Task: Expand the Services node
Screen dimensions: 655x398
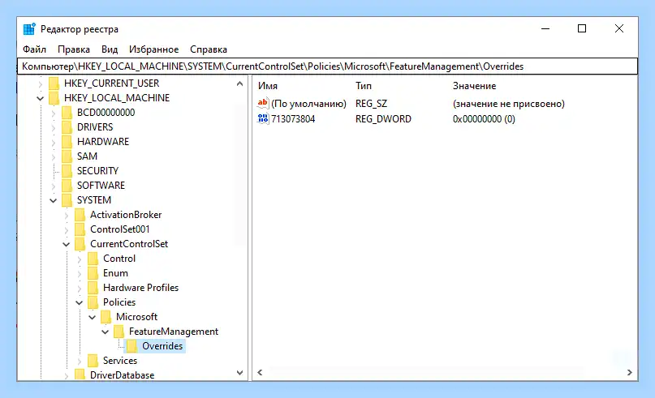Action: tap(80, 362)
